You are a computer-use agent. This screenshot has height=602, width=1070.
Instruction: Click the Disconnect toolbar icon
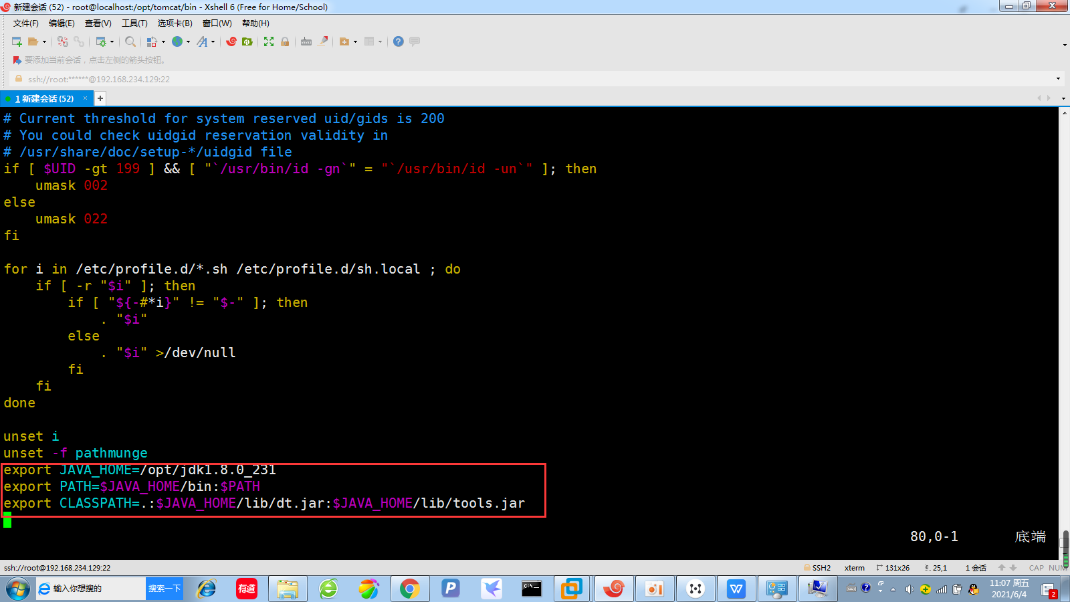click(63, 41)
